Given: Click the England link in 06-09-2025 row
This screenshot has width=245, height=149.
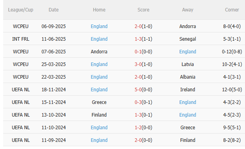Looking at the screenshot, I should pyautogui.click(x=99, y=26).
